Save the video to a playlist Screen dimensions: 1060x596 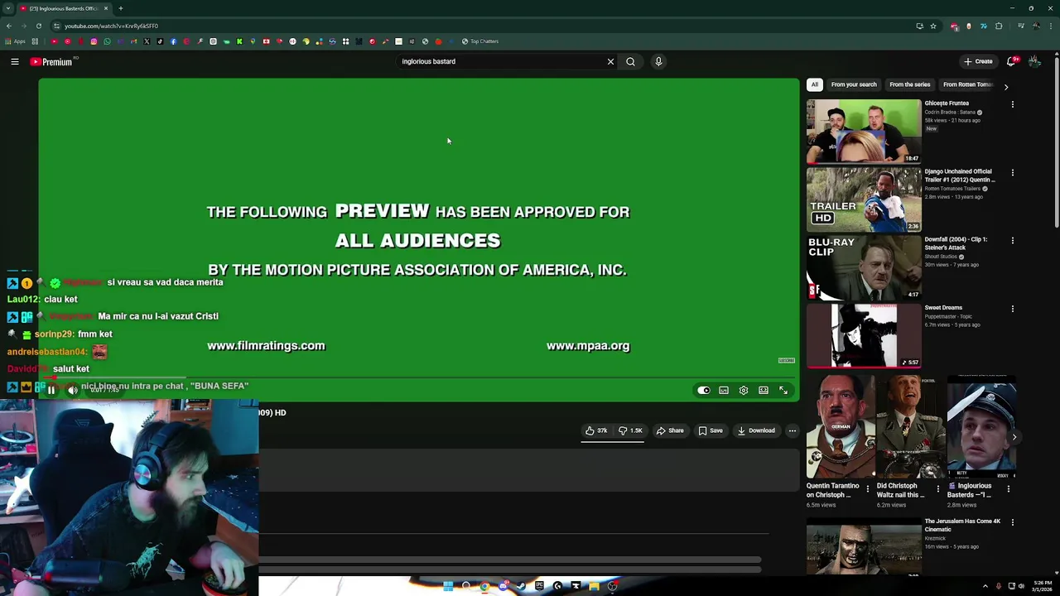pos(711,430)
